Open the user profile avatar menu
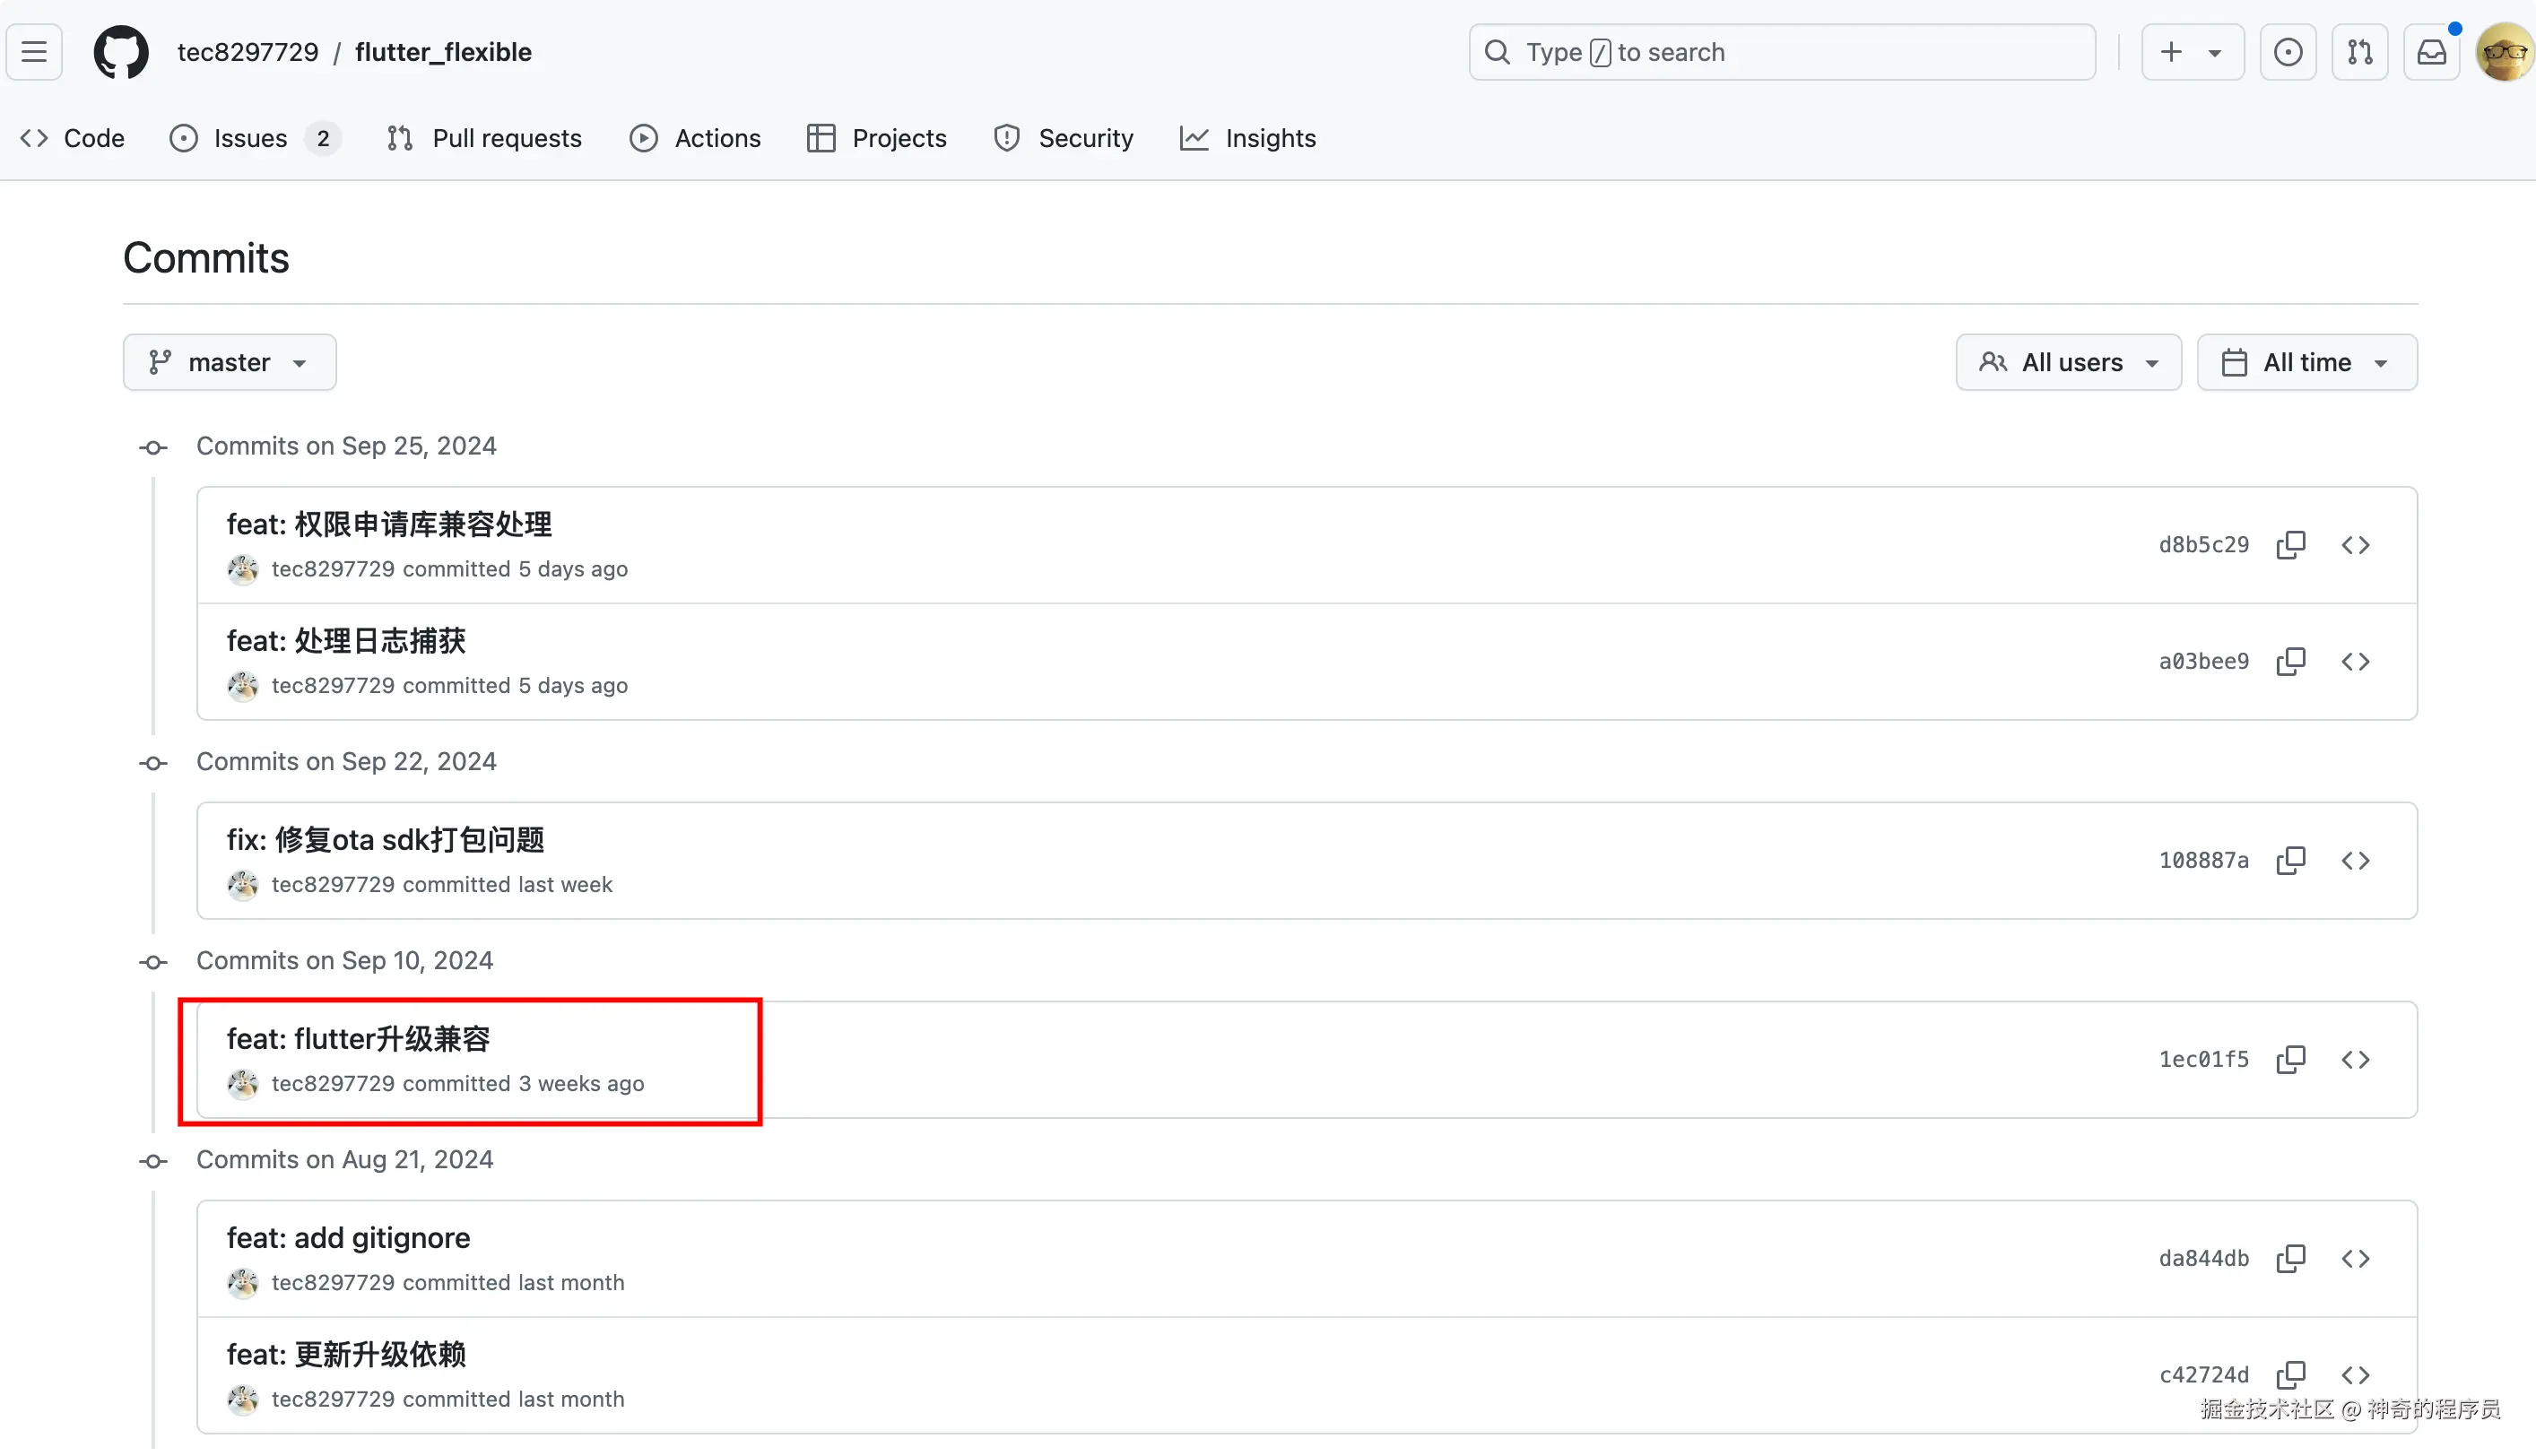Viewport: 2536px width, 1456px height. pyautogui.click(x=2503, y=52)
